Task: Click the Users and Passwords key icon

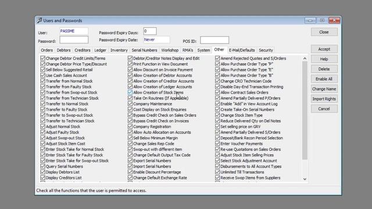Action: point(40,20)
